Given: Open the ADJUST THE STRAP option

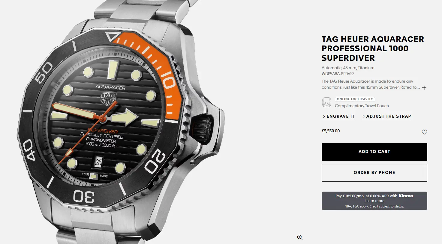Looking at the screenshot, I should click(x=386, y=116).
